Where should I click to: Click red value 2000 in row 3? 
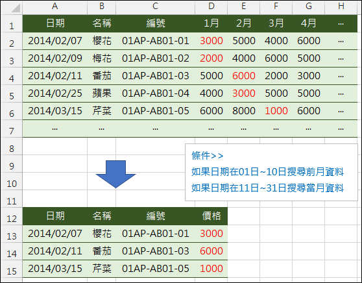[211, 58]
